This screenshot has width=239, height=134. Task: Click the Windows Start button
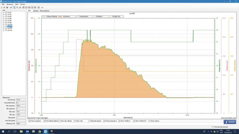(3, 131)
